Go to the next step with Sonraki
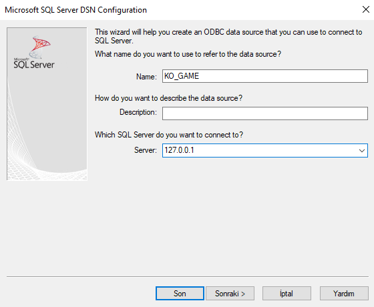Image resolution: width=374 pixels, height=307 pixels. [230, 294]
